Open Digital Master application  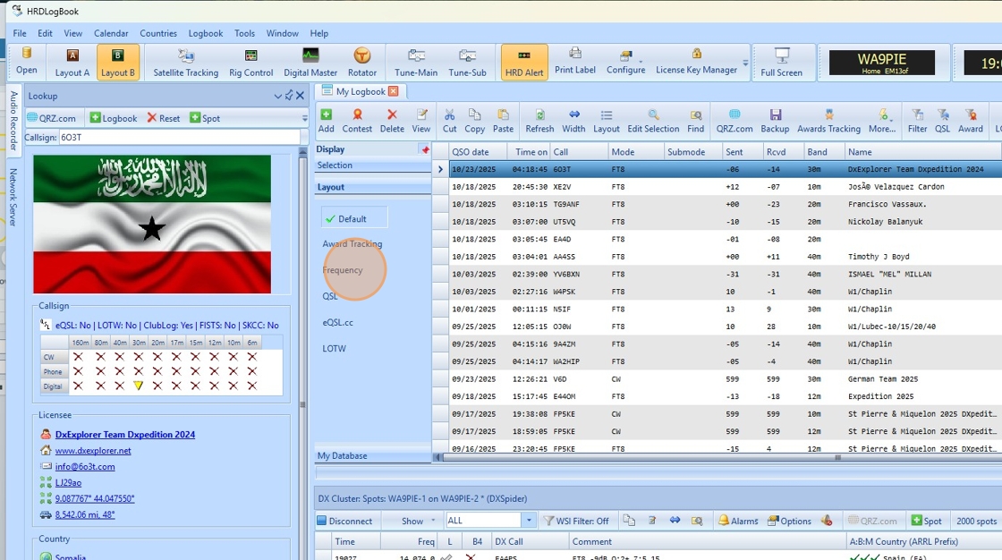(310, 63)
